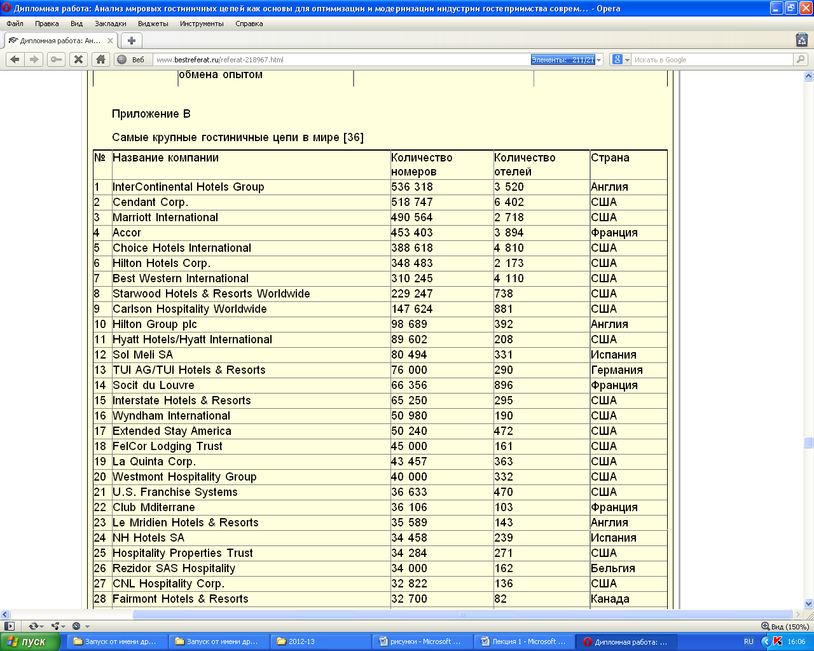Open the closed tabs trash icon
The image size is (814, 651).
(802, 39)
